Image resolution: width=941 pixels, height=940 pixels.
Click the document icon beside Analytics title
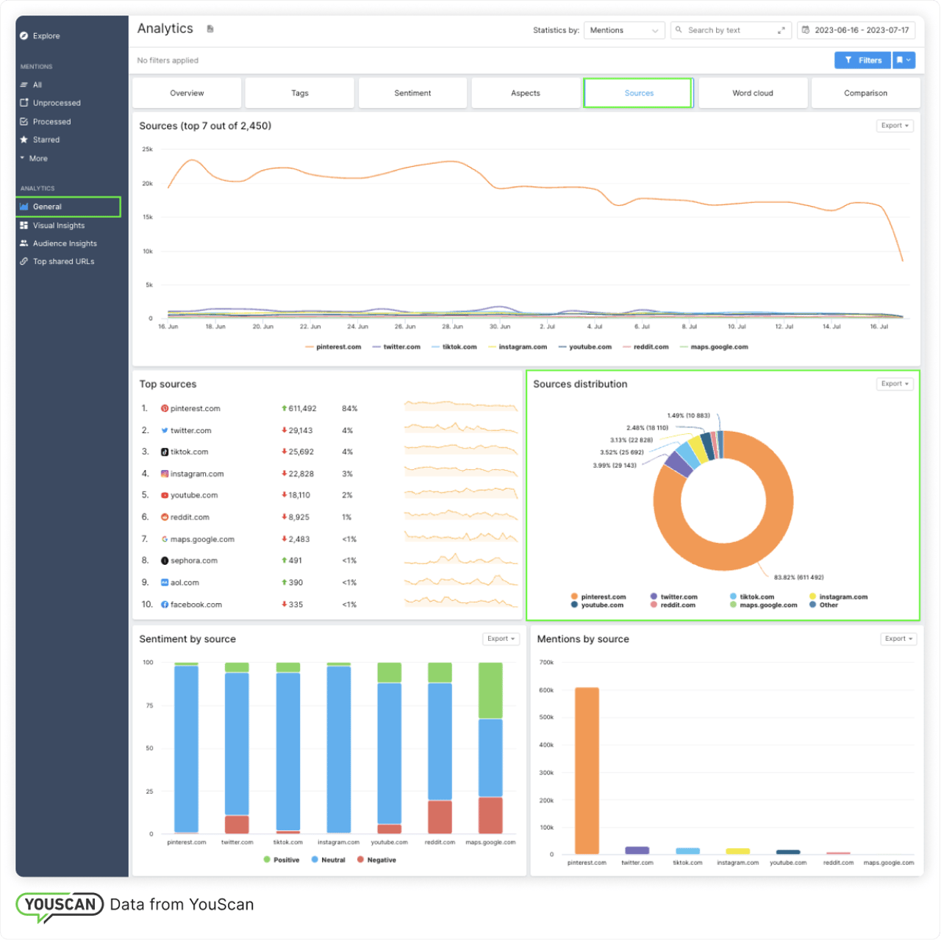[210, 29]
